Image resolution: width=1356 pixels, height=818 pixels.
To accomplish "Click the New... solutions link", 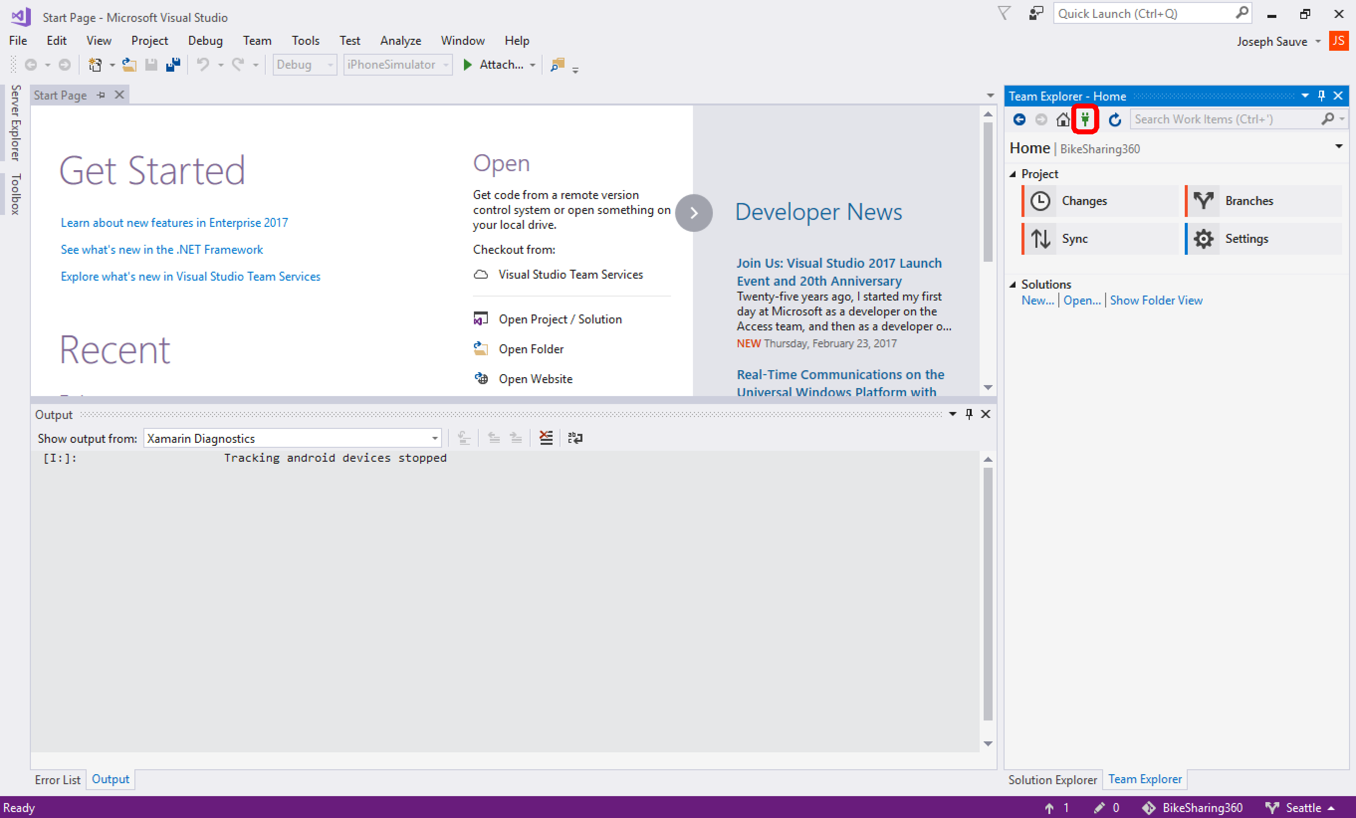I will [x=1037, y=301].
